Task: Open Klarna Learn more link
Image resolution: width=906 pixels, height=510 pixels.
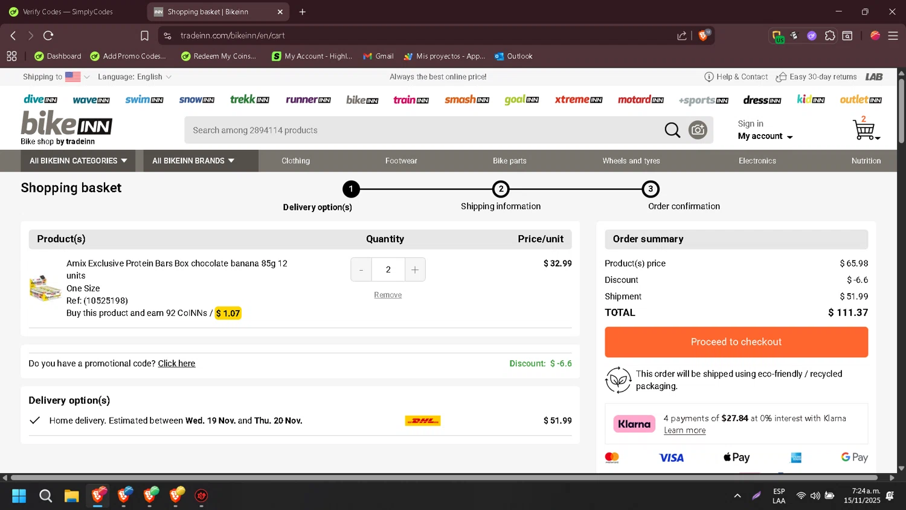Action: pos(685,430)
